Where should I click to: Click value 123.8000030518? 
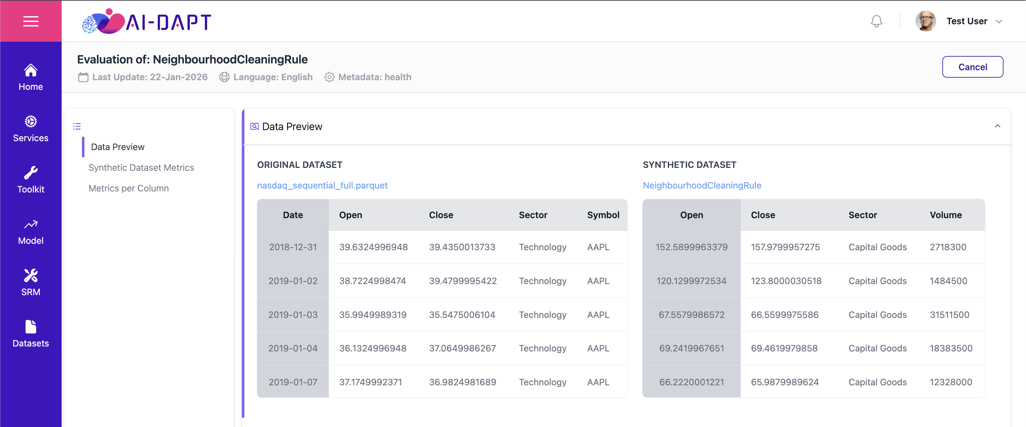(786, 281)
